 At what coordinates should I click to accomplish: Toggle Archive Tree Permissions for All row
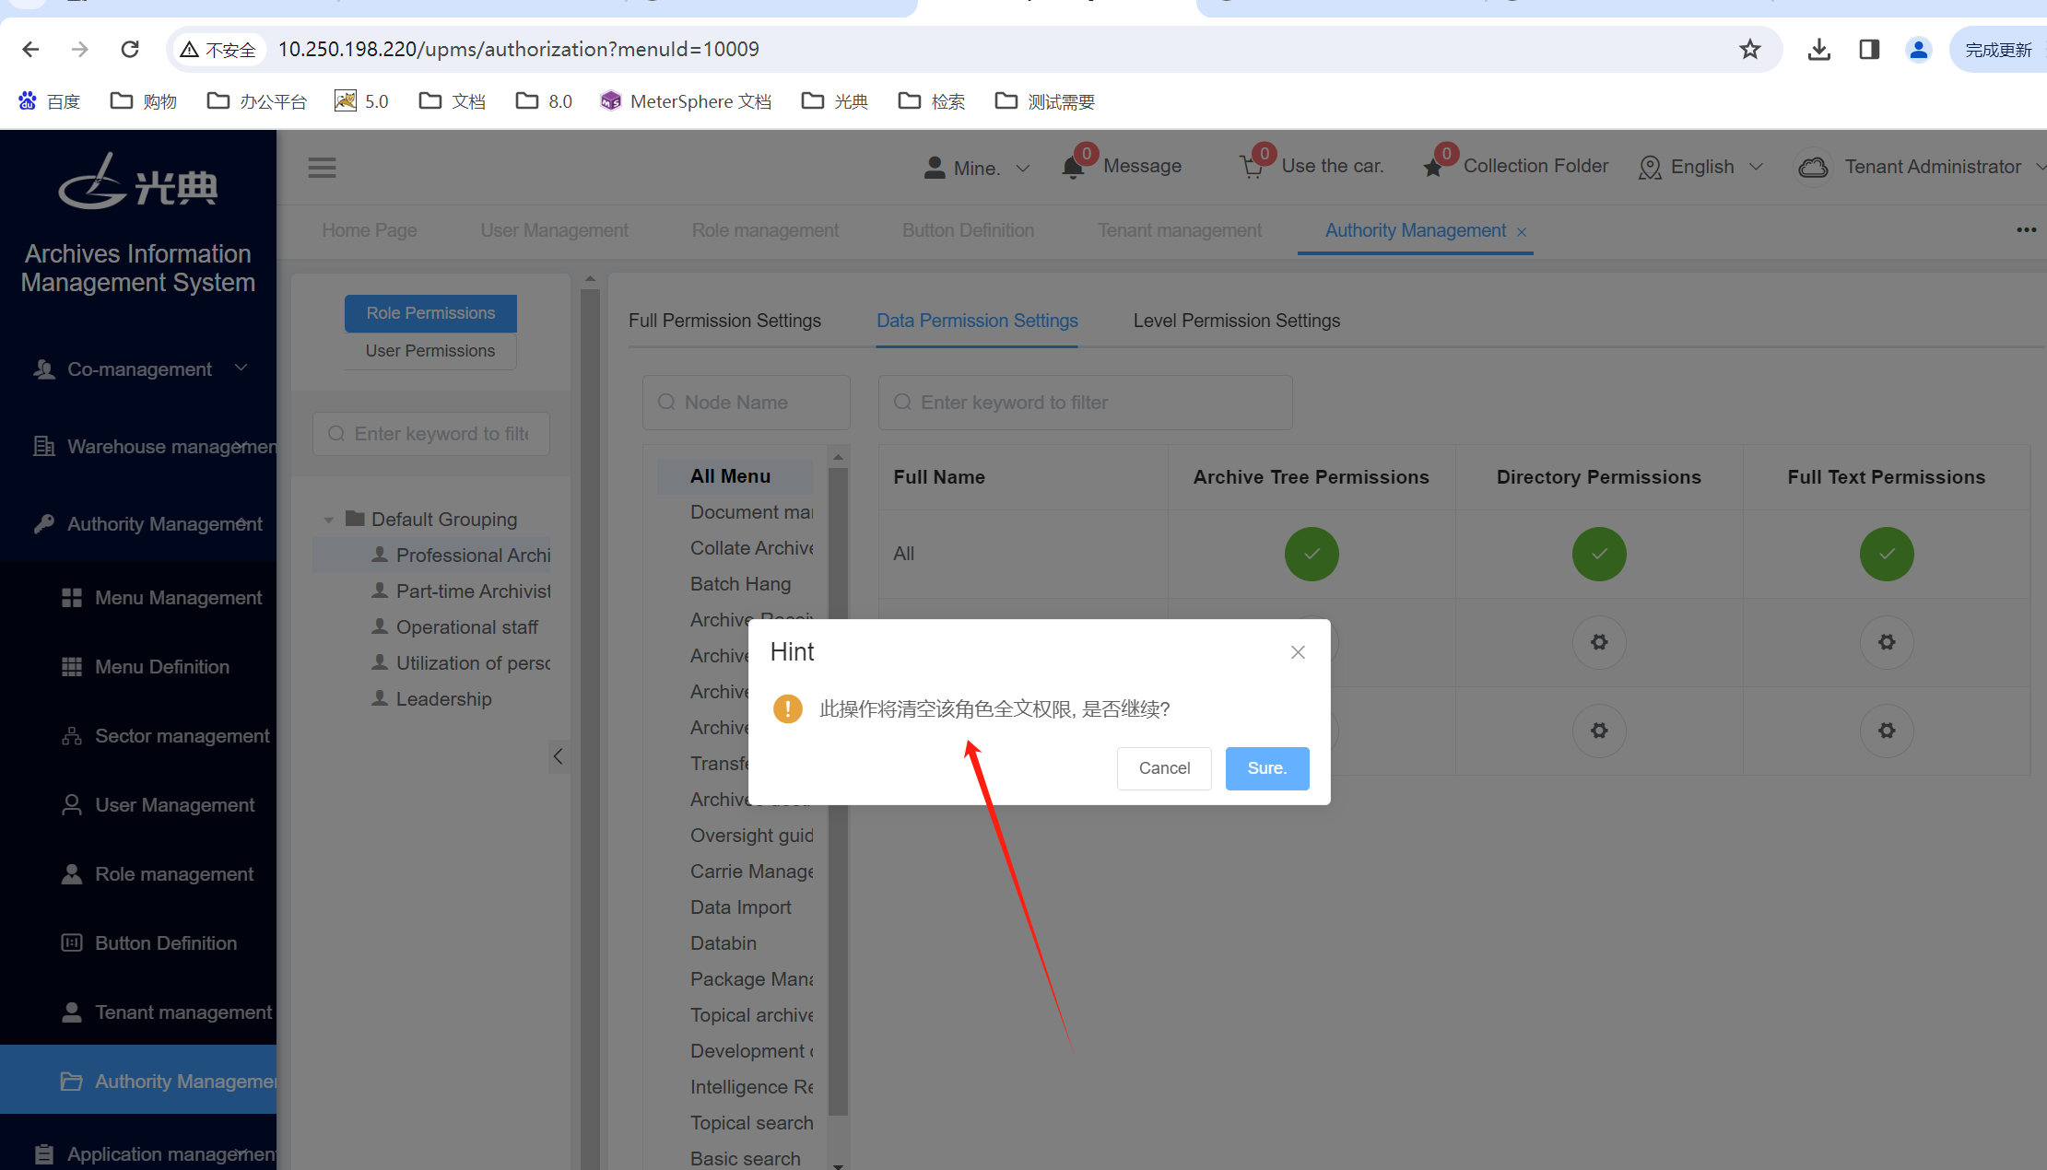(x=1312, y=554)
